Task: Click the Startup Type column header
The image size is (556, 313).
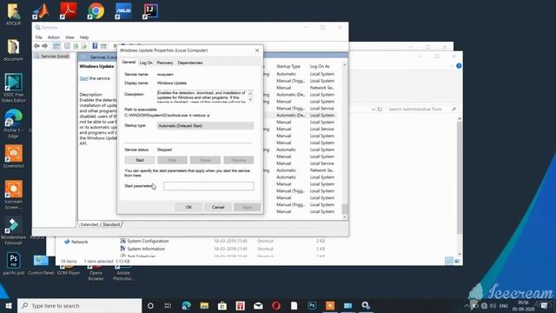Action: (x=288, y=66)
